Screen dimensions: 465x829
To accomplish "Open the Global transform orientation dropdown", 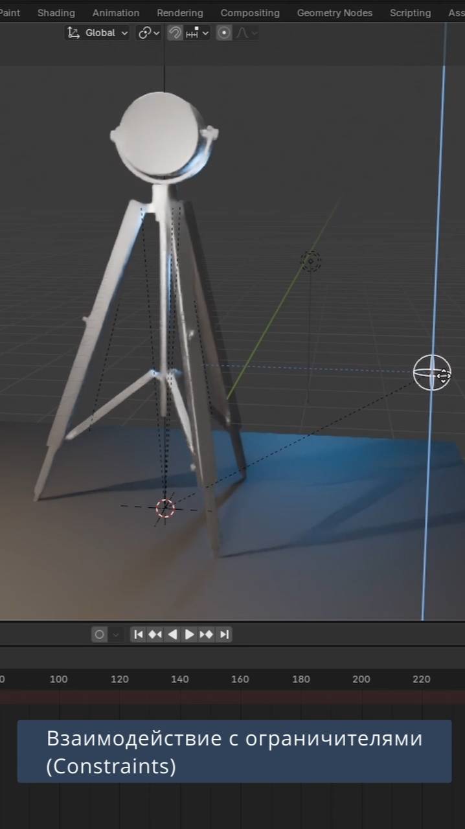I will pyautogui.click(x=98, y=33).
